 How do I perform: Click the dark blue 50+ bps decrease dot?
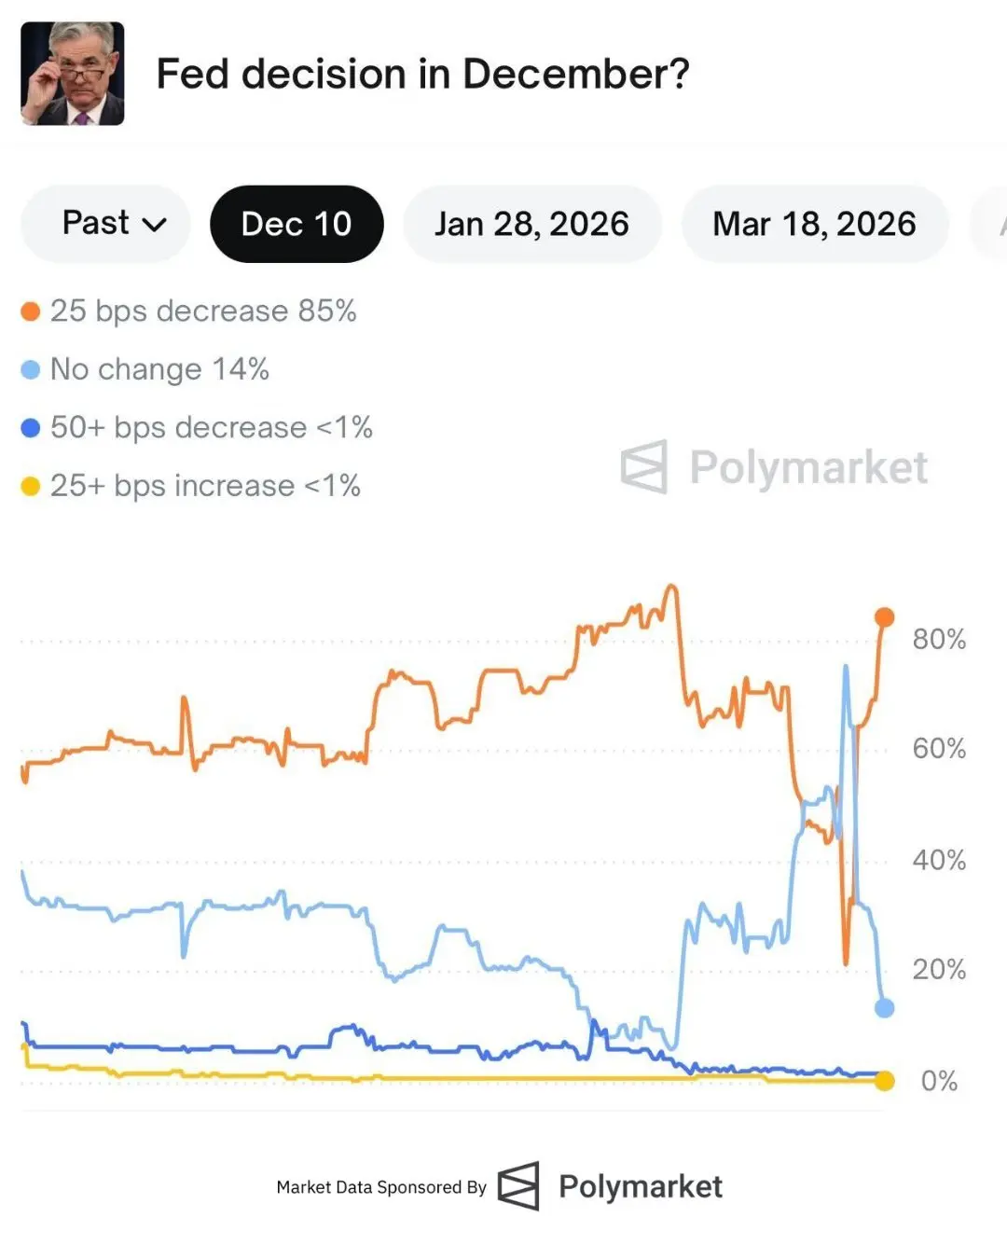[x=31, y=428]
